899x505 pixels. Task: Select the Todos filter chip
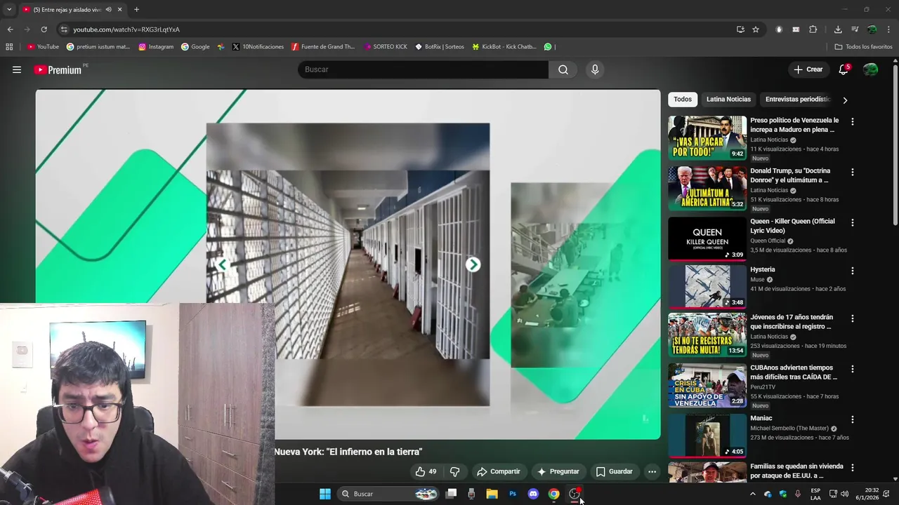(683, 100)
